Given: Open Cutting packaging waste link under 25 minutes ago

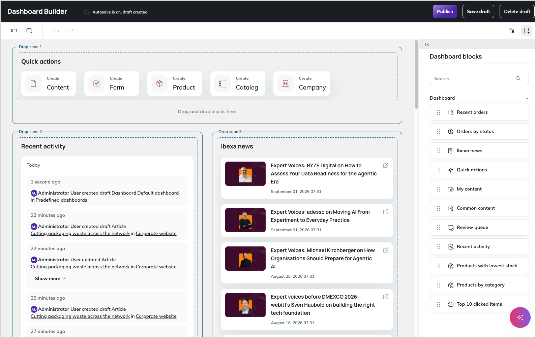Looking at the screenshot, I should click(80, 316).
